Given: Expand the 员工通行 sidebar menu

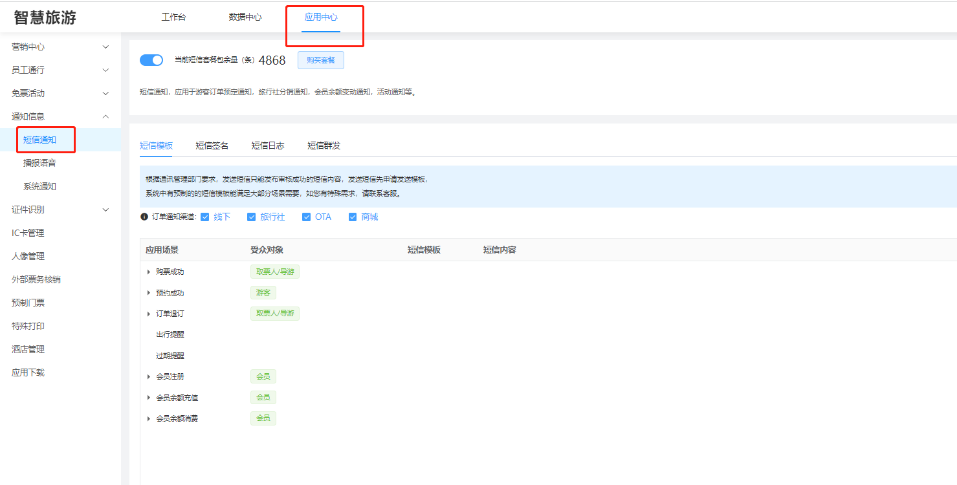Looking at the screenshot, I should 60,70.
